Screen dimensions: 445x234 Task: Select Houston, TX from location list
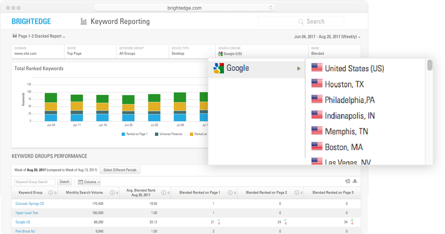(x=344, y=84)
